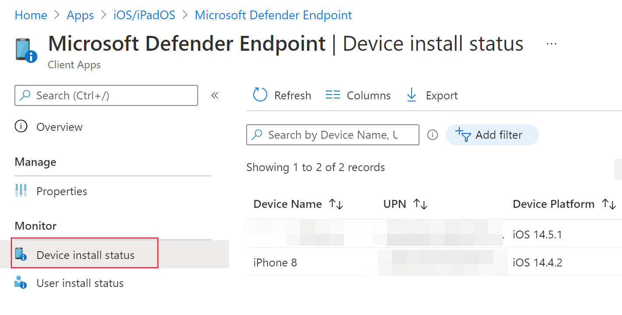Viewport: 622px width, 315px height.
Task: Go to Home breadcrumb link
Action: 31,15
